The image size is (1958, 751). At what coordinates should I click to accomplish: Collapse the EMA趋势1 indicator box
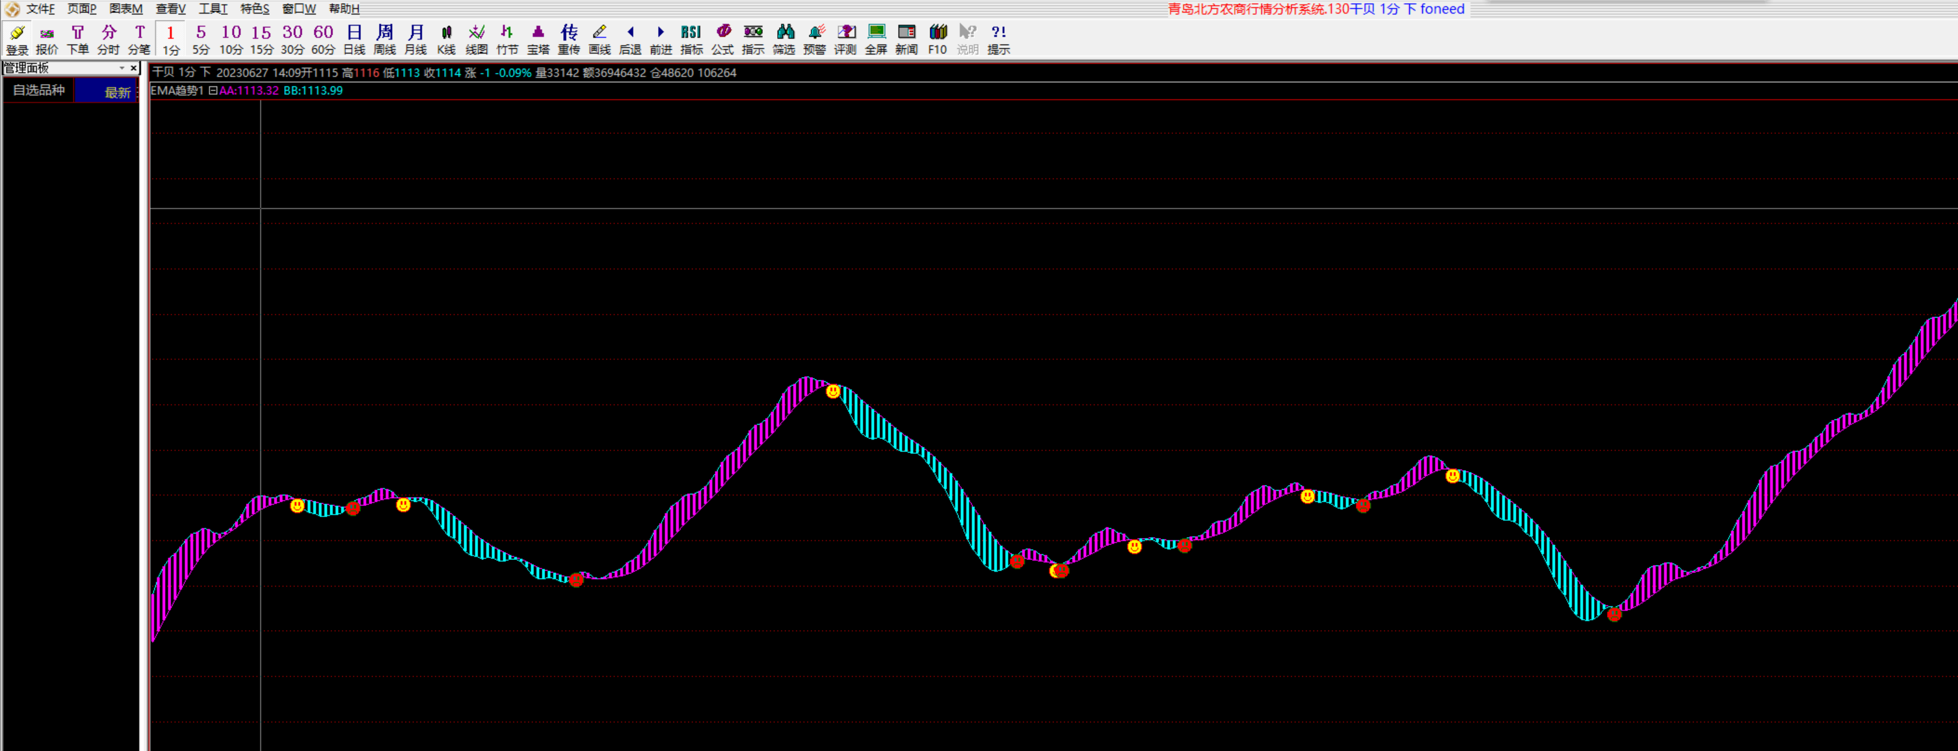point(213,91)
